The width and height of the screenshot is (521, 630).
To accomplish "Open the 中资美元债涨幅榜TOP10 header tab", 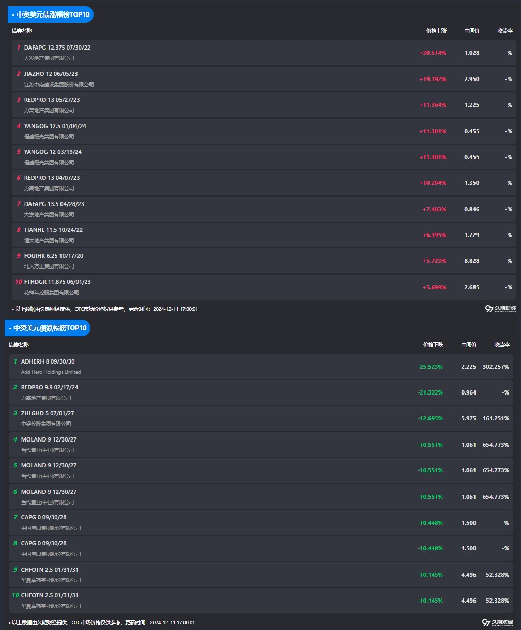I will tap(51, 15).
